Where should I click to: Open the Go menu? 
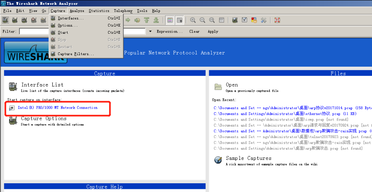tap(44, 11)
